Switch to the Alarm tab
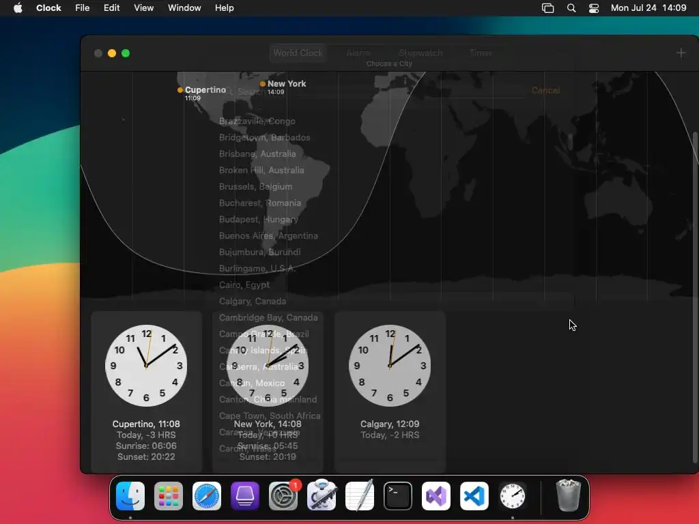 tap(358, 53)
